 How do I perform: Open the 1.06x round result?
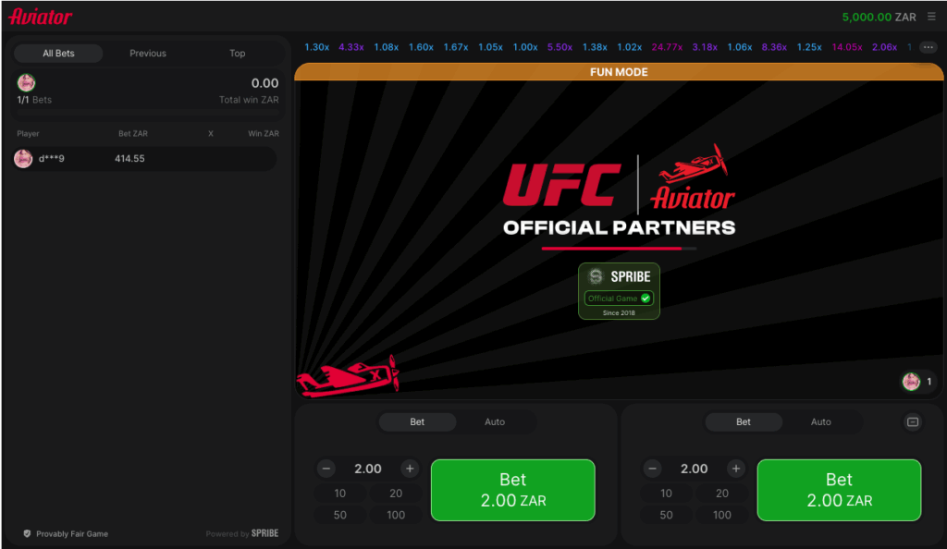[x=740, y=47]
